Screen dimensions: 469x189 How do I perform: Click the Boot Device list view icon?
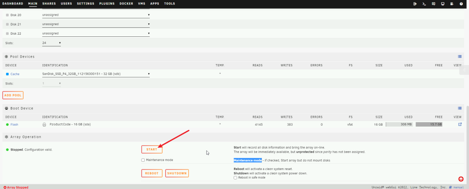click(x=460, y=108)
